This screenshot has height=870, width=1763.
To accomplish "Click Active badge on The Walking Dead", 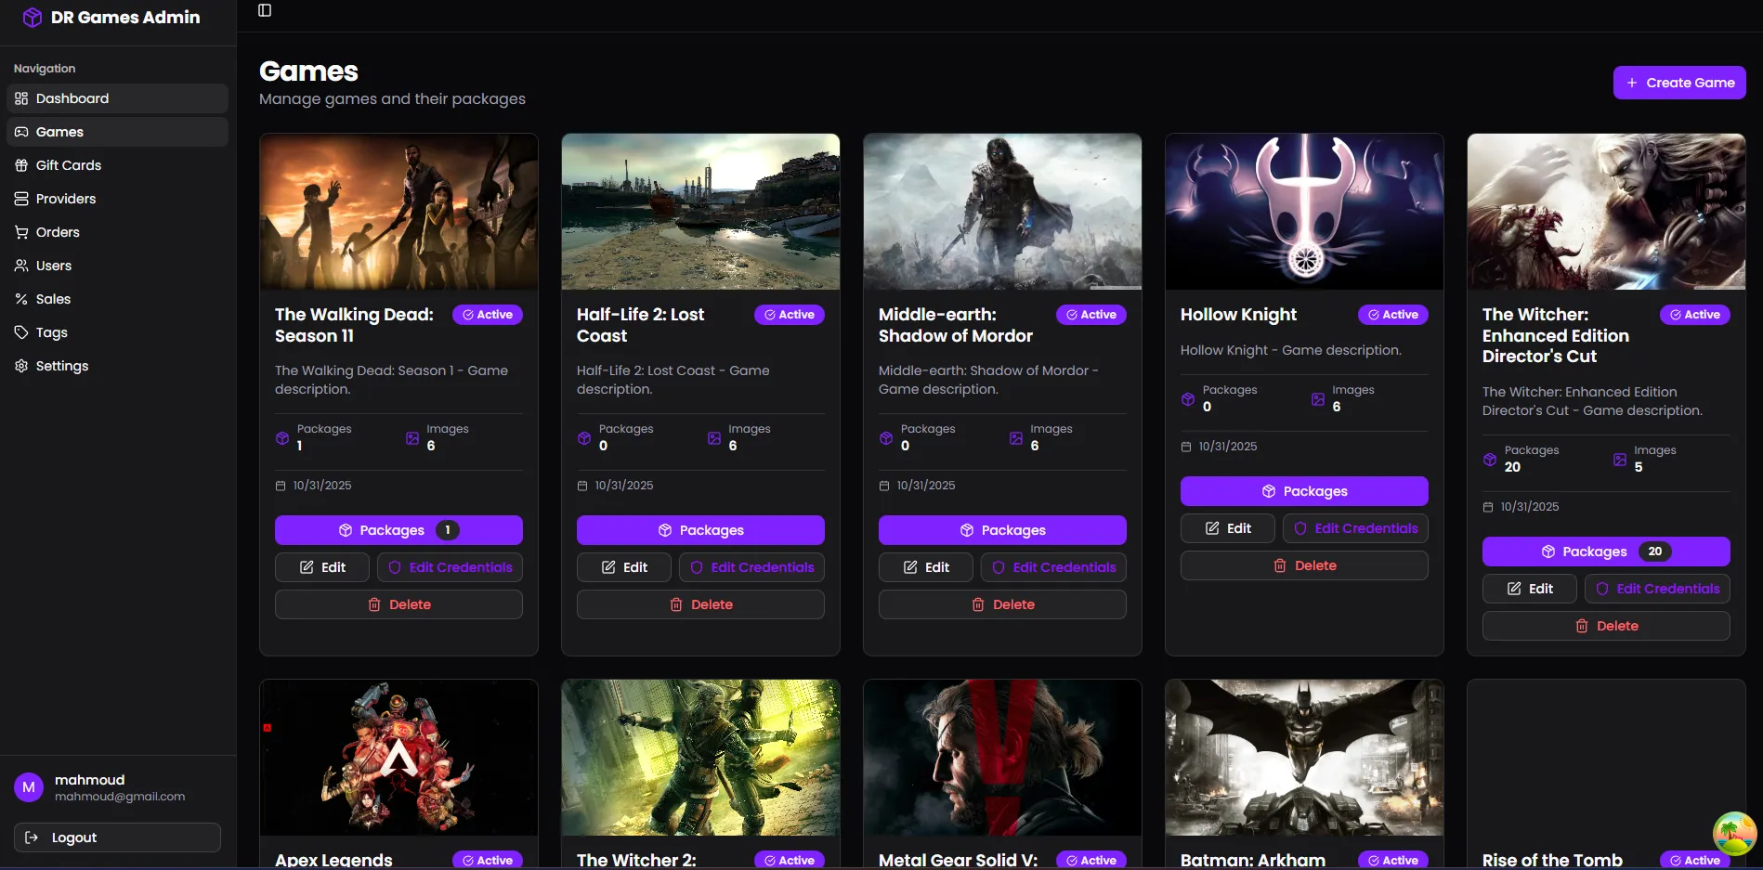I will click(488, 315).
